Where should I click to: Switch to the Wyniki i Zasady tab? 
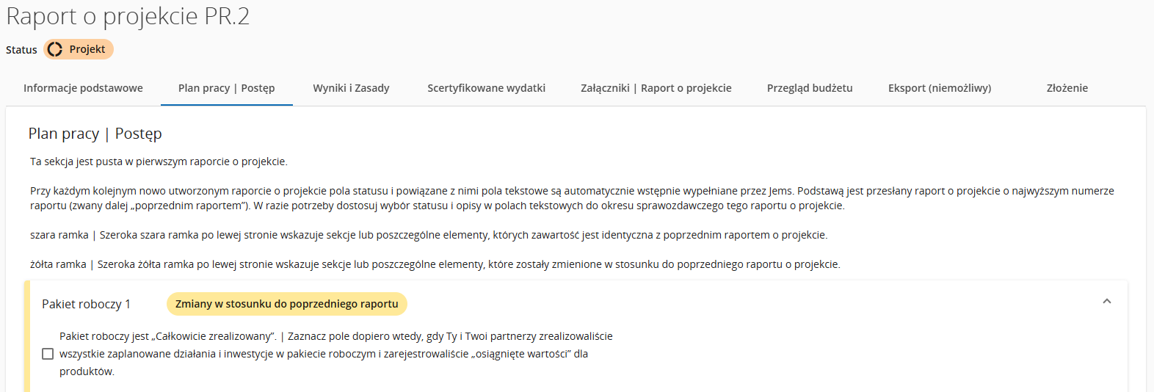click(351, 88)
